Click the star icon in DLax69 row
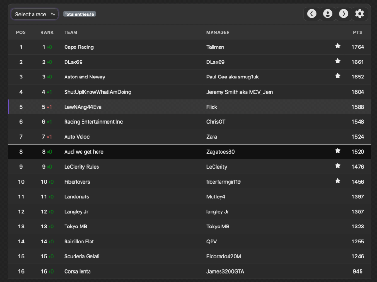The height and width of the screenshot is (282, 377). pyautogui.click(x=337, y=61)
